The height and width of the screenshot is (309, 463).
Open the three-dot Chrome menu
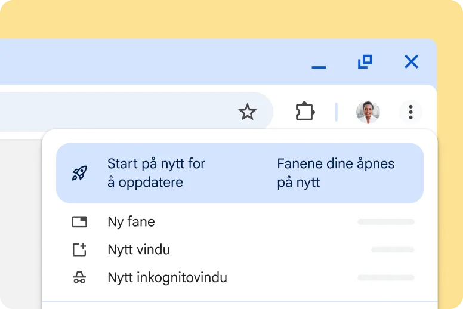(410, 112)
